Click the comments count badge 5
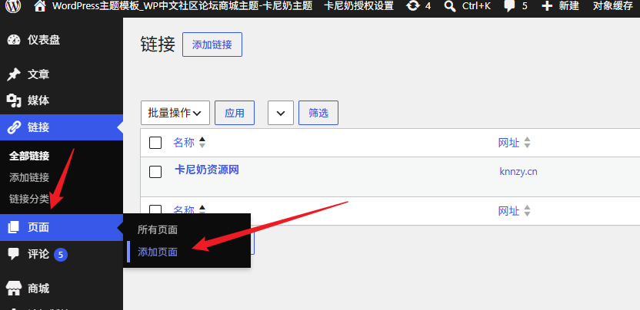This screenshot has height=310, width=640. point(61,255)
